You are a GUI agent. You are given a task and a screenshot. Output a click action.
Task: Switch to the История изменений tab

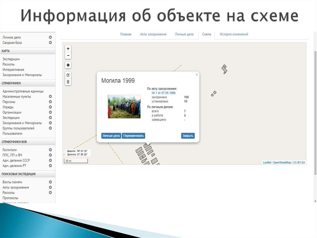tap(233, 34)
